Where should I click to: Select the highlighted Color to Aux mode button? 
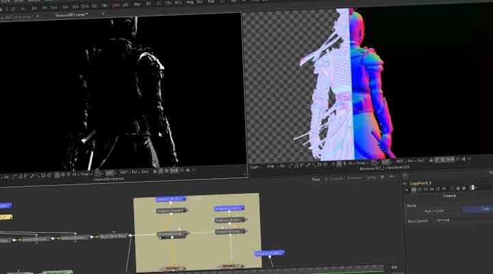478,209
